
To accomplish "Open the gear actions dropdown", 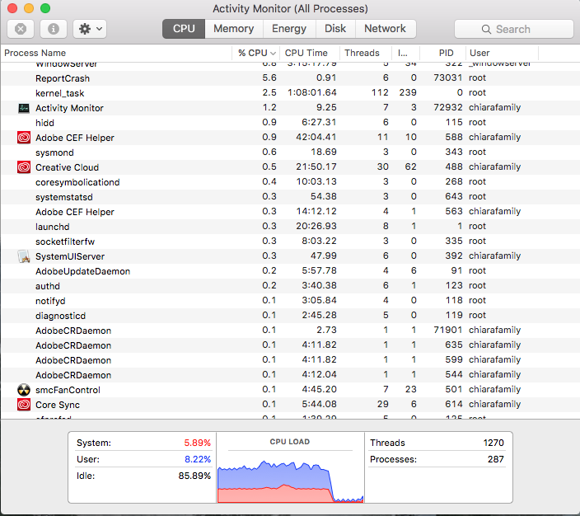I will point(90,29).
